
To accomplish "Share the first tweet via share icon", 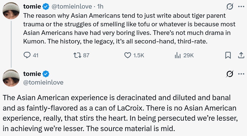I will tap(241, 55).
